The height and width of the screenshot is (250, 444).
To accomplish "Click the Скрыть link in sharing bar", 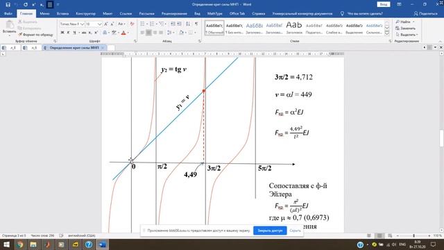I will point(295,231).
